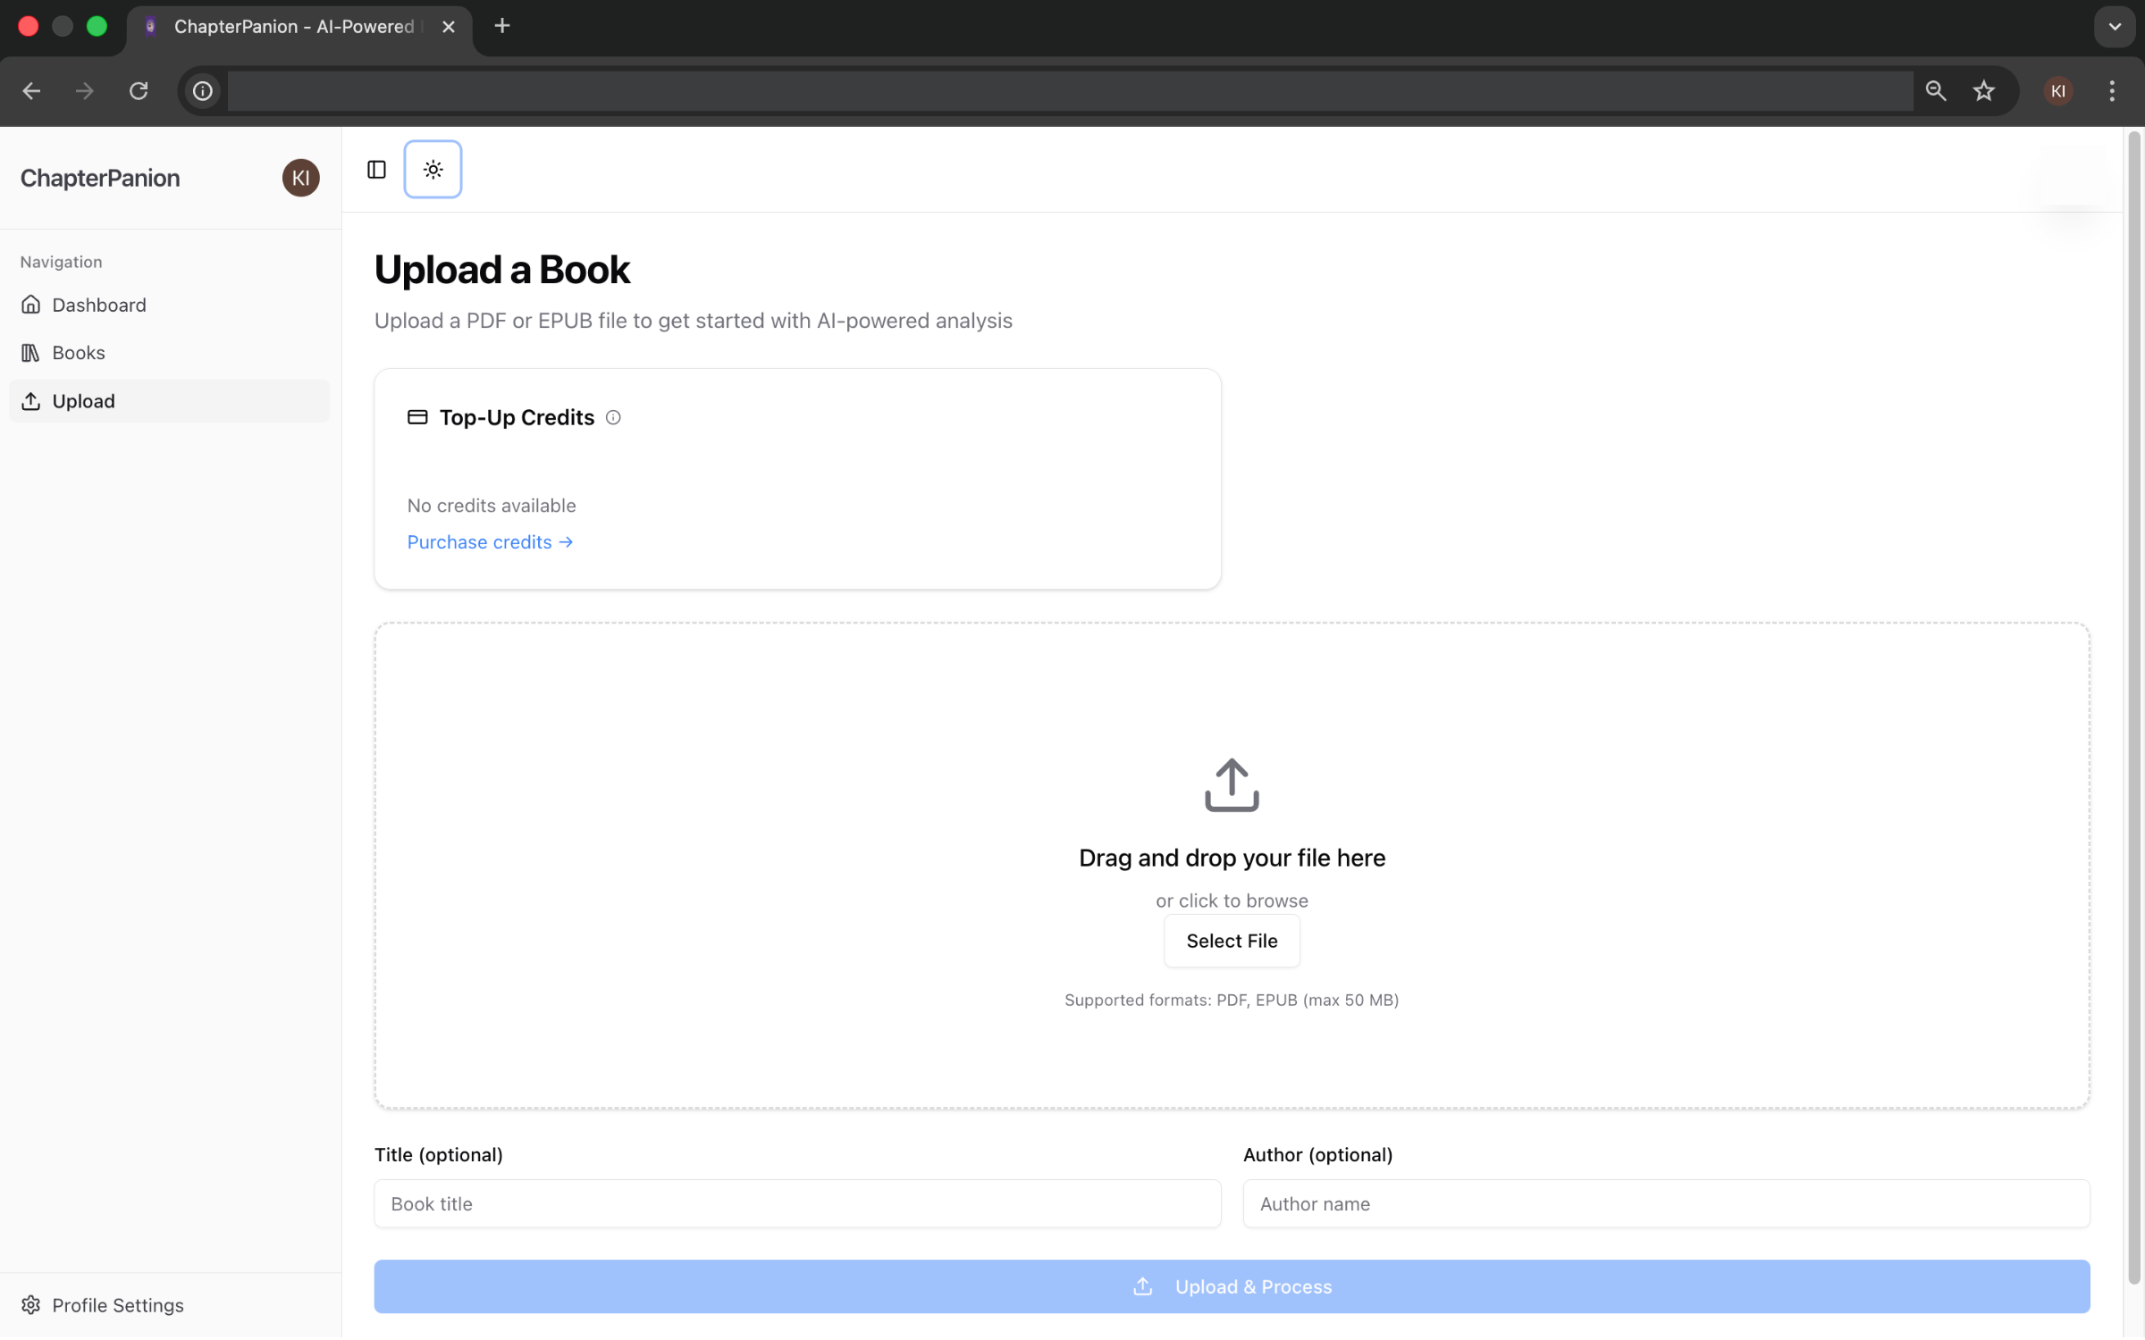Open Dashboard from the sidebar
The height and width of the screenshot is (1340, 2145).
pos(98,305)
